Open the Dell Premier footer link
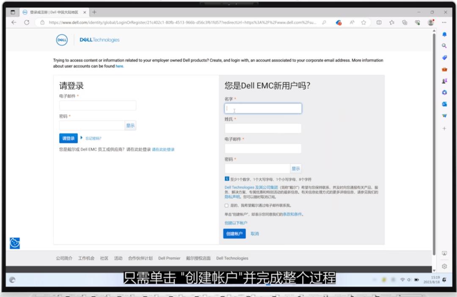The width and height of the screenshot is (457, 297). tap(169, 258)
